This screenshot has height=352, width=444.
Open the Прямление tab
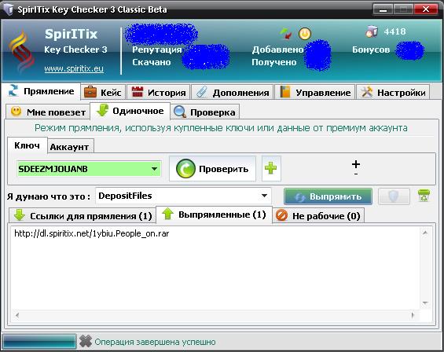(x=42, y=91)
